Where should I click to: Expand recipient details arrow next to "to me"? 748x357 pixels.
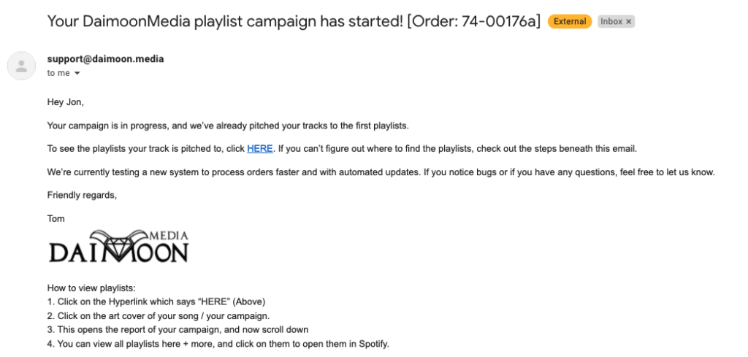77,74
